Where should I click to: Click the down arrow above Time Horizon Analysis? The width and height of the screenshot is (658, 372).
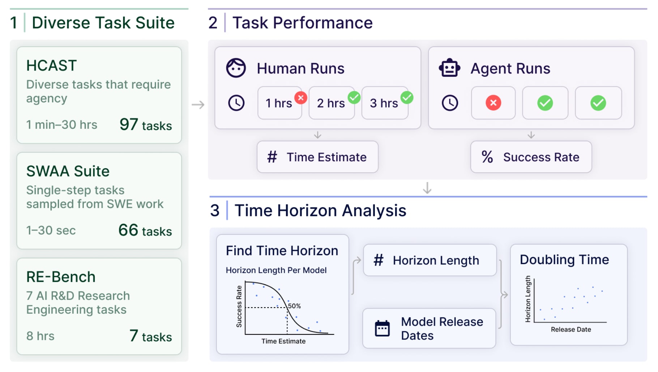(427, 188)
